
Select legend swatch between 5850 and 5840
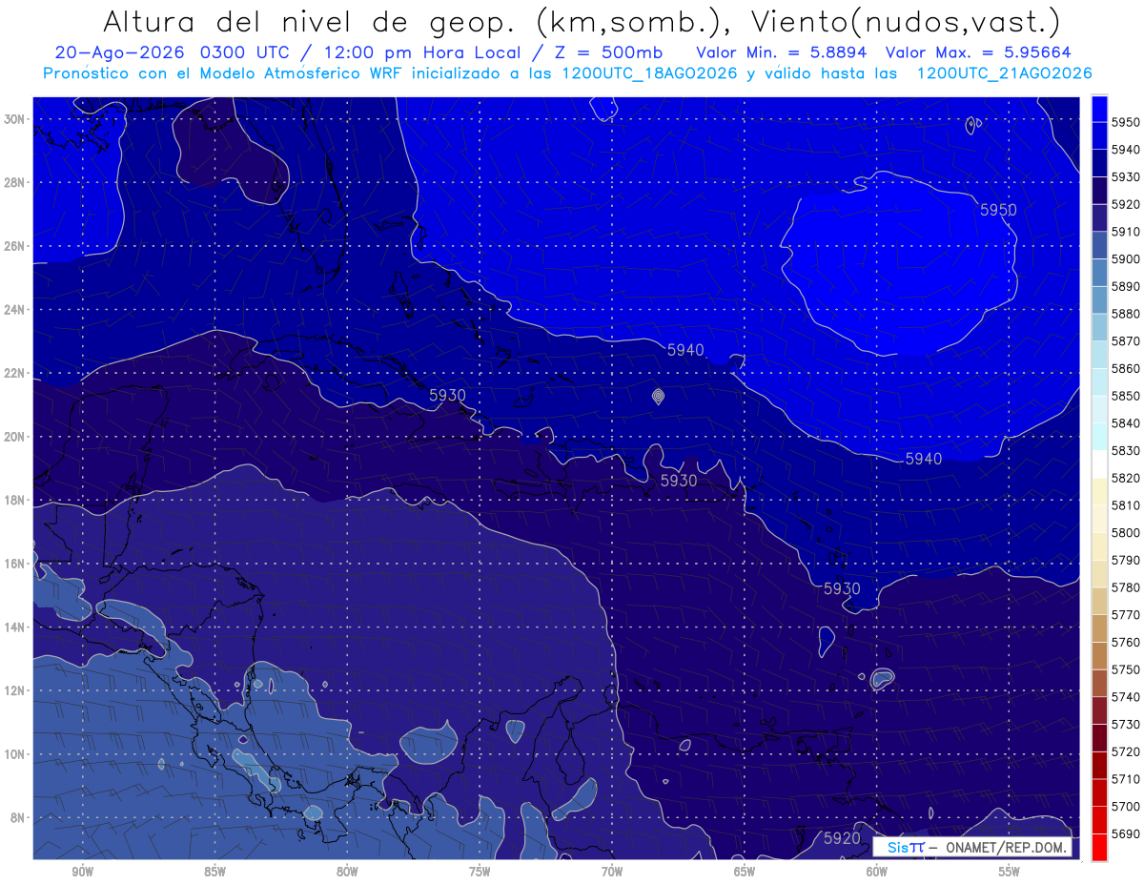click(x=1099, y=409)
